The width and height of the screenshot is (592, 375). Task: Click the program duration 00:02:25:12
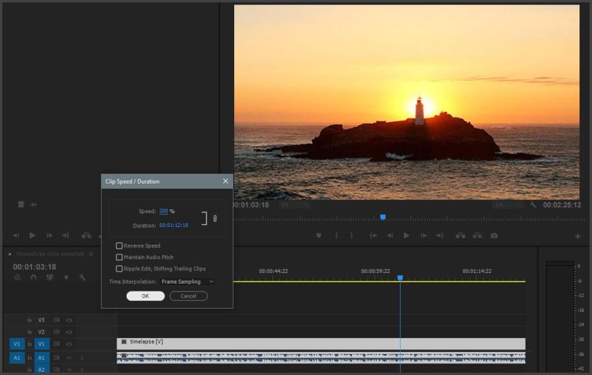pyautogui.click(x=562, y=205)
